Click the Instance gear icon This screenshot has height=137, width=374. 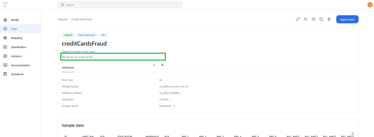[5, 56]
